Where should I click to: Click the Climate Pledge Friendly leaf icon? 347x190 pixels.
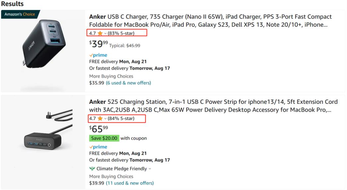click(x=92, y=169)
